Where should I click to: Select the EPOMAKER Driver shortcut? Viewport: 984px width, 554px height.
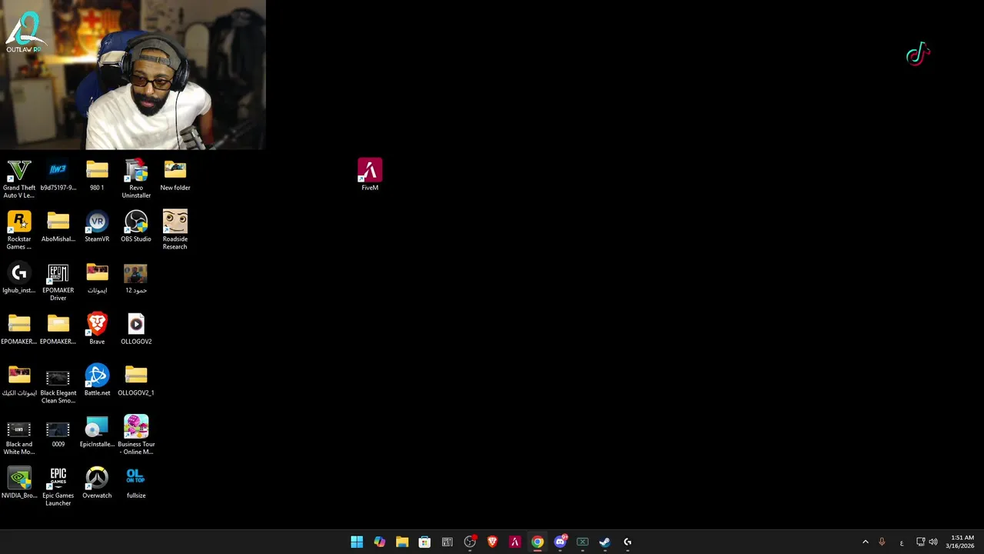click(58, 282)
